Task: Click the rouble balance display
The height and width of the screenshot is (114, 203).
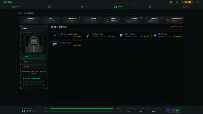Action: click(188, 2)
